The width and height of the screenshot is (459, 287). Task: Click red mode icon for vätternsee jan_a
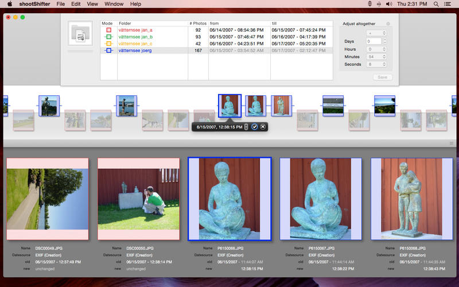pyautogui.click(x=108, y=29)
